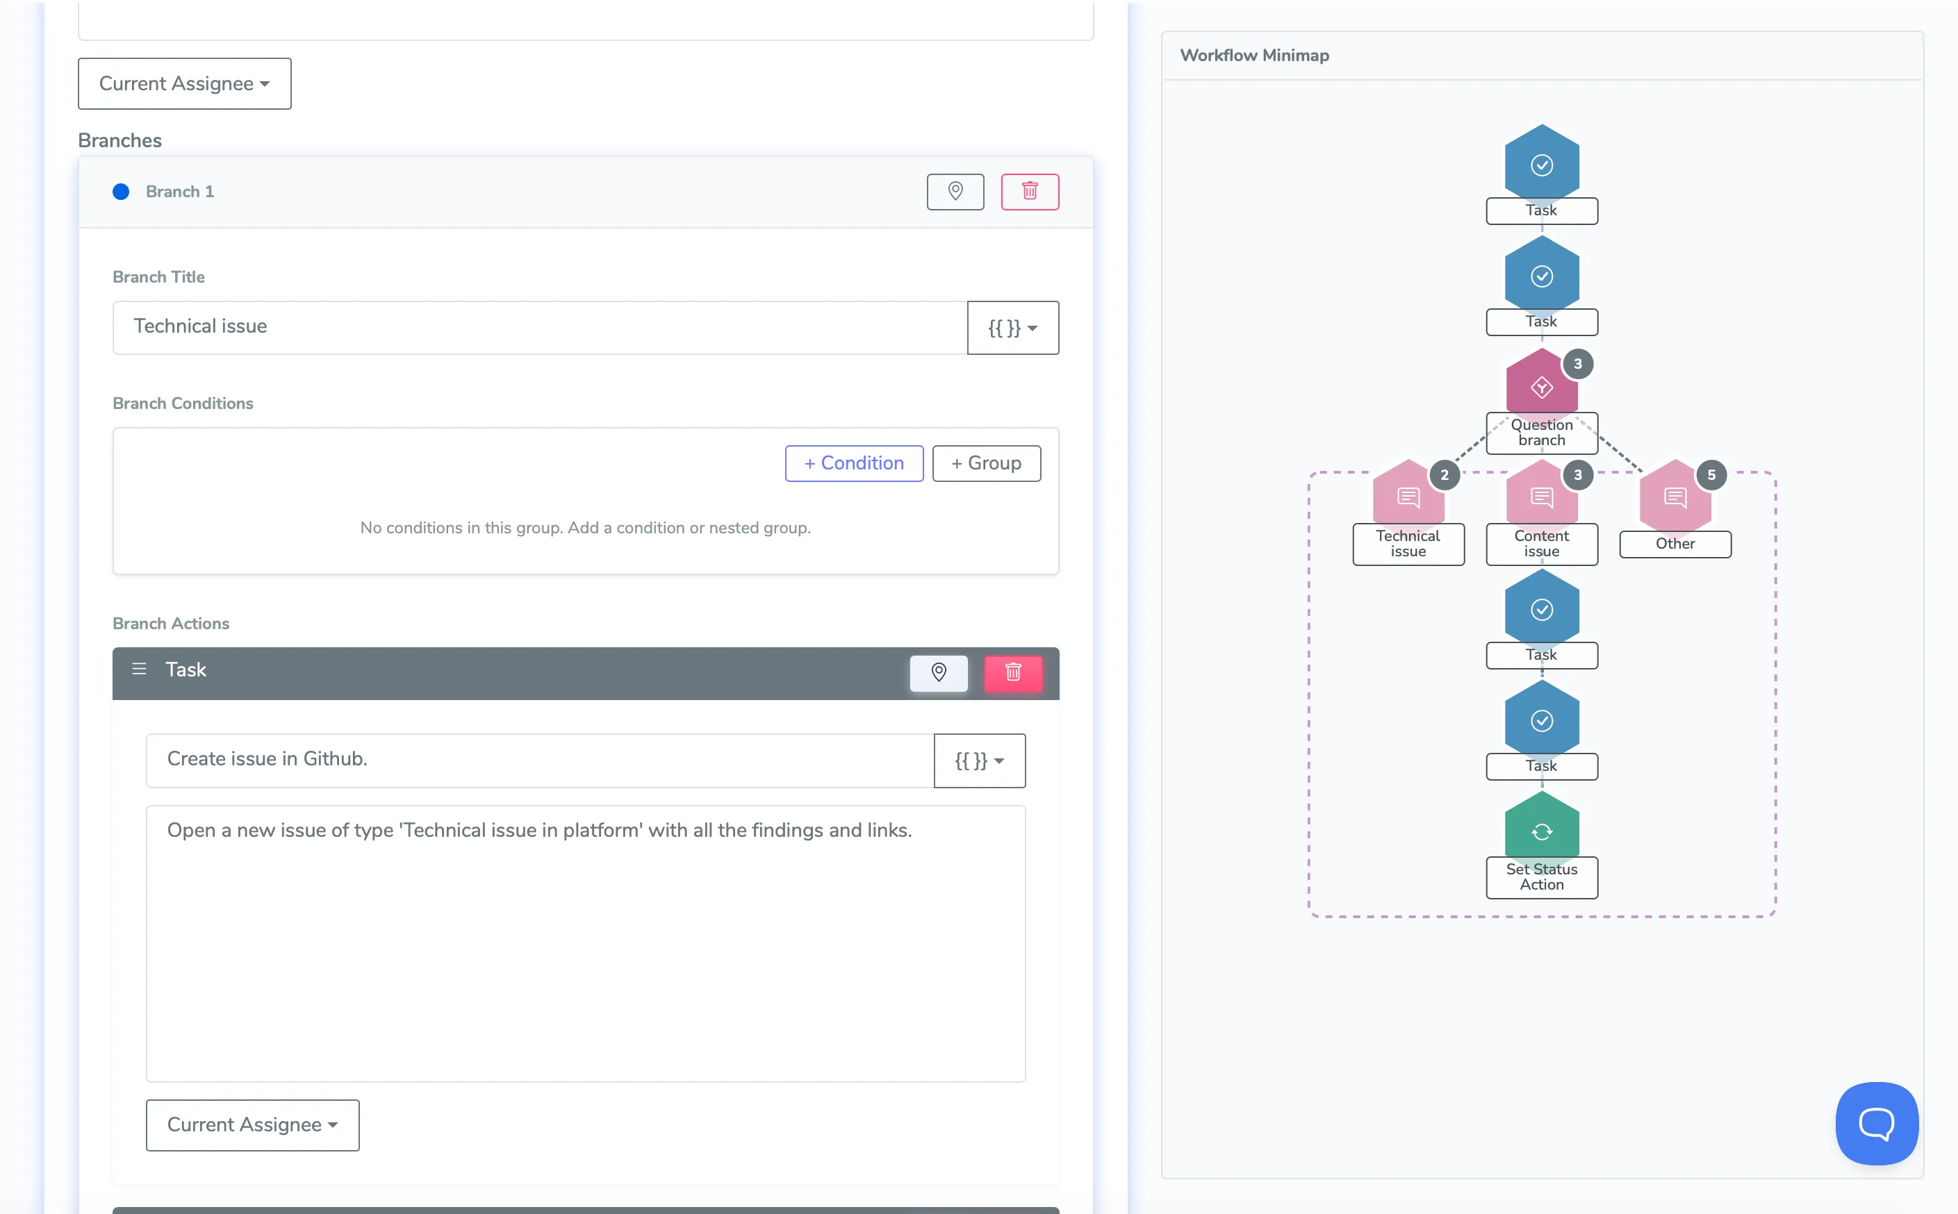Viewport: 1958px width, 1214px height.
Task: Click the Task action's locate pin icon
Action: click(x=938, y=672)
